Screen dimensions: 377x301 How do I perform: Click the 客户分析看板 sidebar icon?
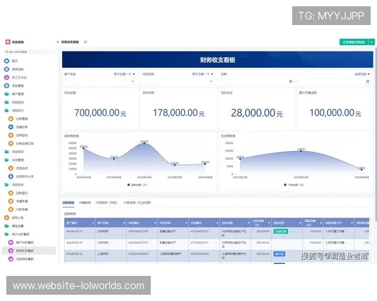(x=11, y=242)
